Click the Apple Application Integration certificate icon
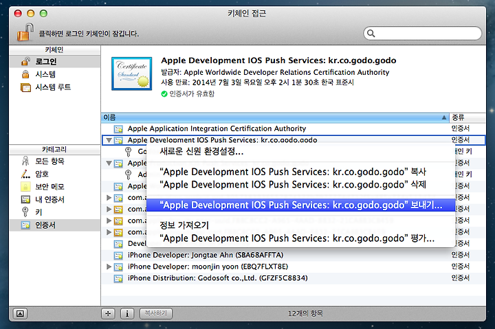The width and height of the screenshot is (495, 329). 118,128
